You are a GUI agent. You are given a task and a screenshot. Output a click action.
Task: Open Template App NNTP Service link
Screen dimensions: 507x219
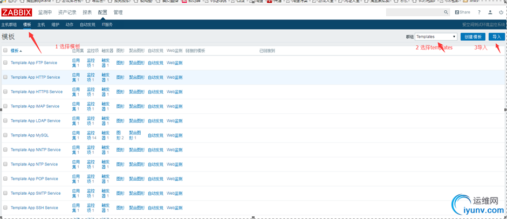pos(36,150)
